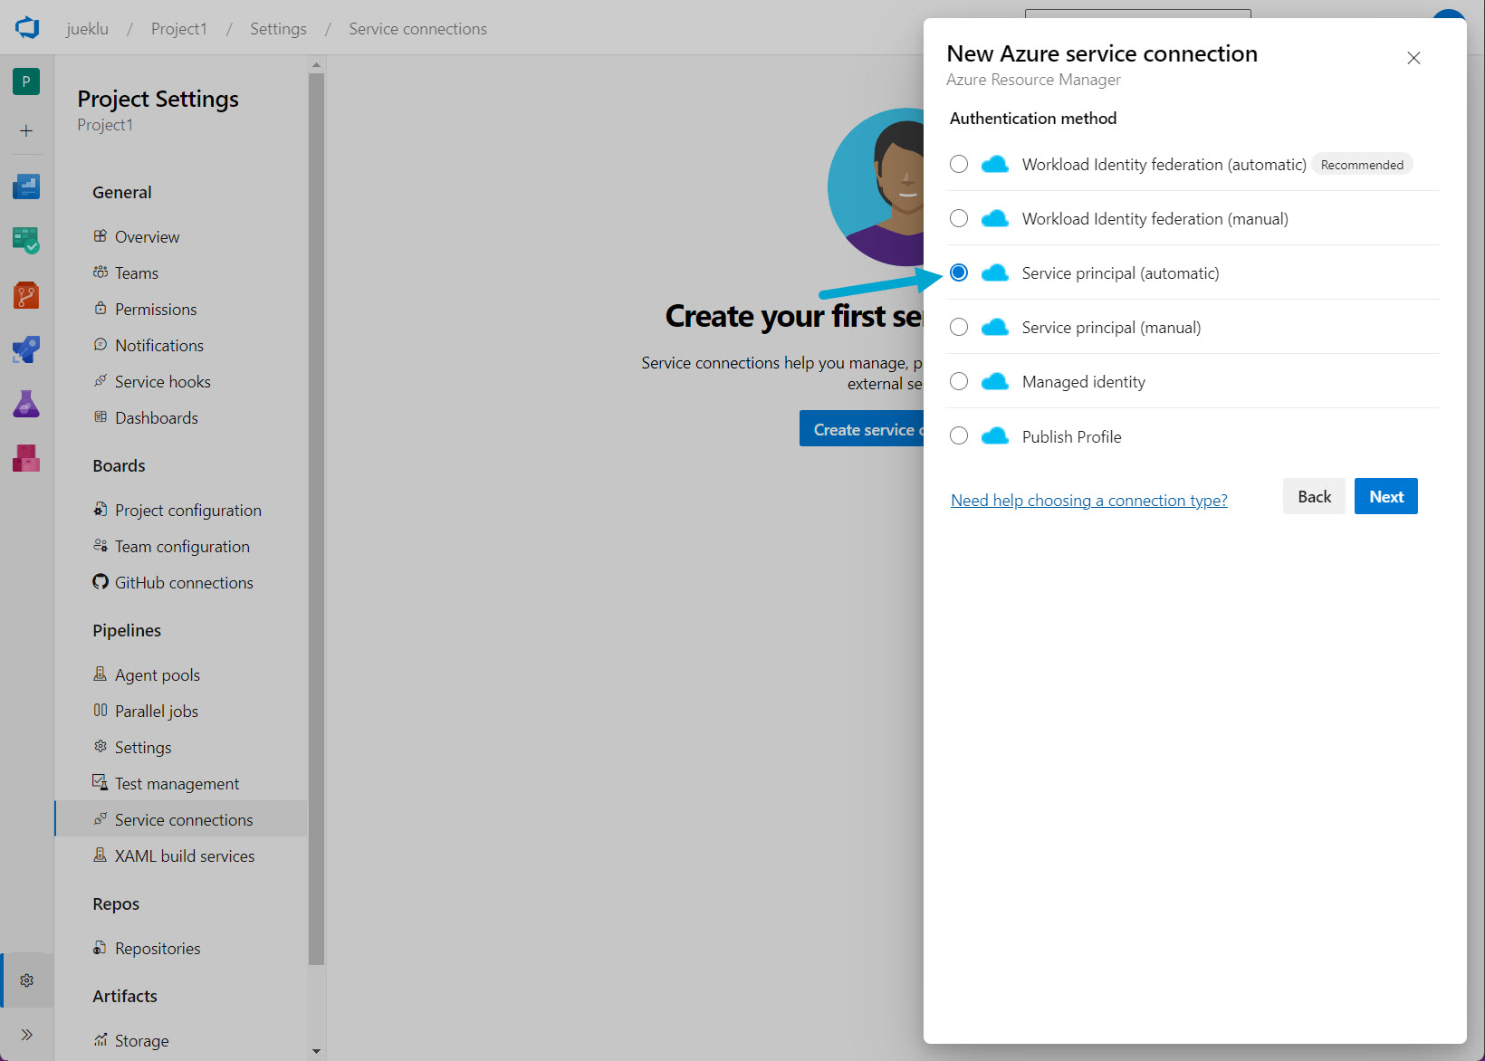Open Azure Boards from the left rail
Screen dimensions: 1485x1061
click(x=26, y=240)
